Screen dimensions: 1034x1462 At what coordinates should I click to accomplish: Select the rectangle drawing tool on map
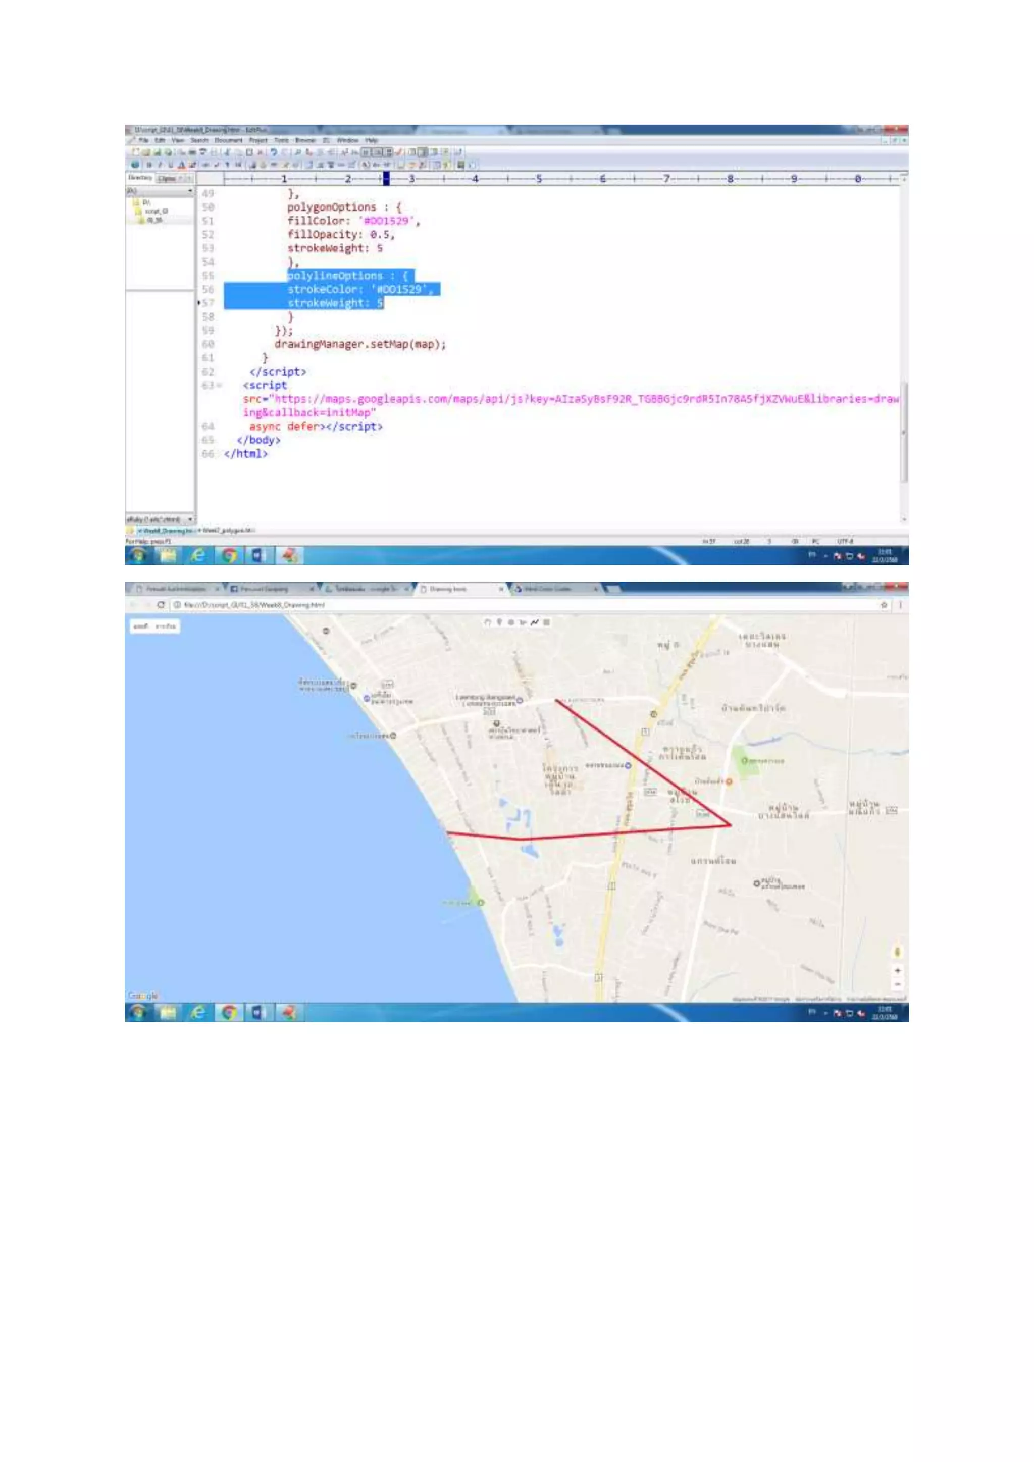tap(547, 622)
